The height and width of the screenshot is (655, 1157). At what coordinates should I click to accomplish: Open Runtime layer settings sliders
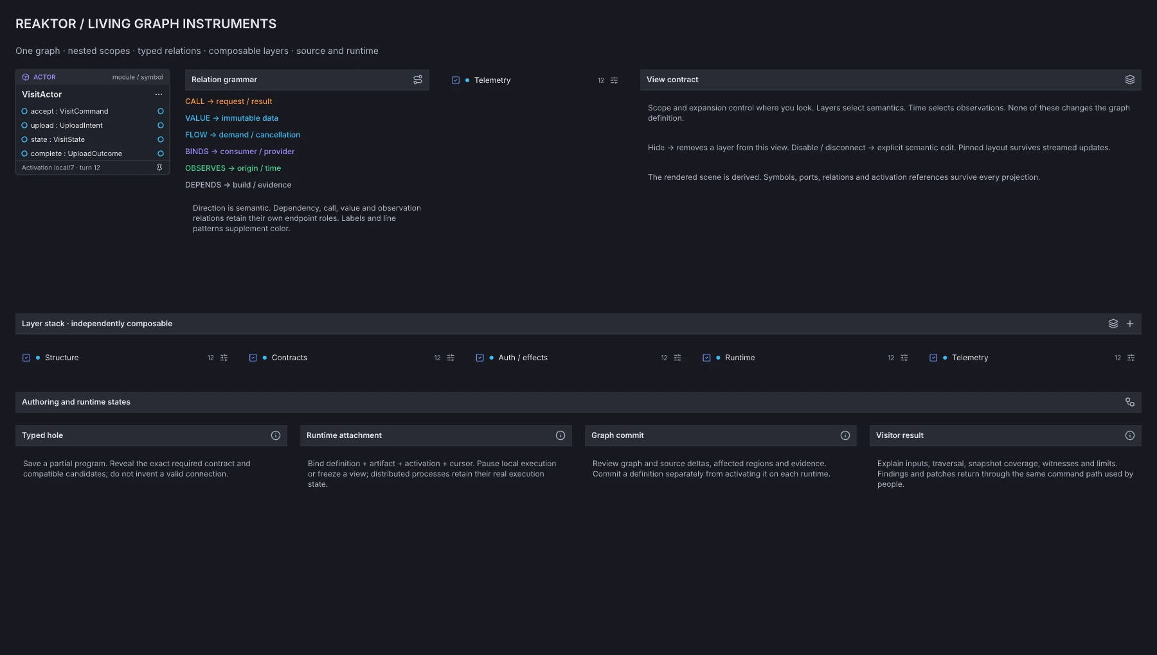(904, 358)
